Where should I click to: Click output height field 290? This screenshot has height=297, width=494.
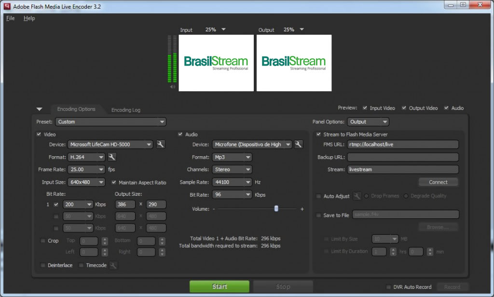156,204
